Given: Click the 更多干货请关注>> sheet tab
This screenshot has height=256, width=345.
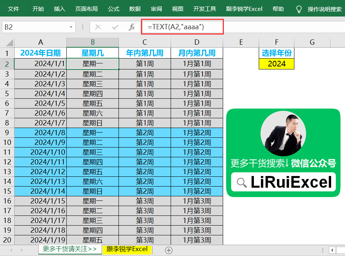Looking at the screenshot, I should [69, 249].
